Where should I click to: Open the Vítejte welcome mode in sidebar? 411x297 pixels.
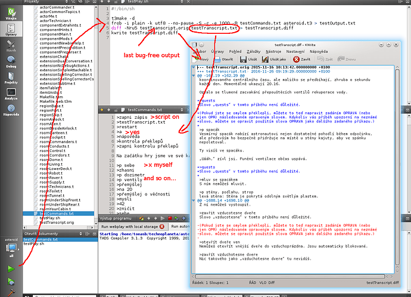coord(11,14)
